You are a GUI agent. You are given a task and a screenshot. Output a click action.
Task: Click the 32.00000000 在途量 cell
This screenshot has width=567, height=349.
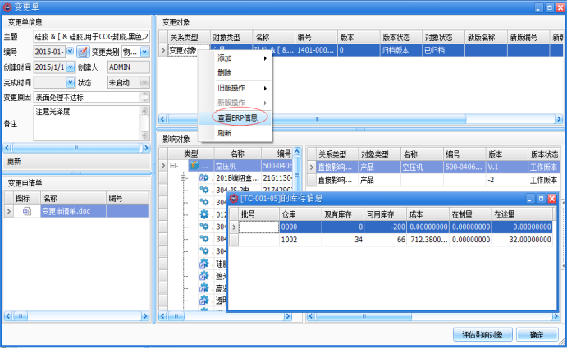tap(522, 240)
